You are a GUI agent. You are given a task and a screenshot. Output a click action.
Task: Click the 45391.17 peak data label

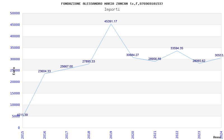tap(111, 22)
